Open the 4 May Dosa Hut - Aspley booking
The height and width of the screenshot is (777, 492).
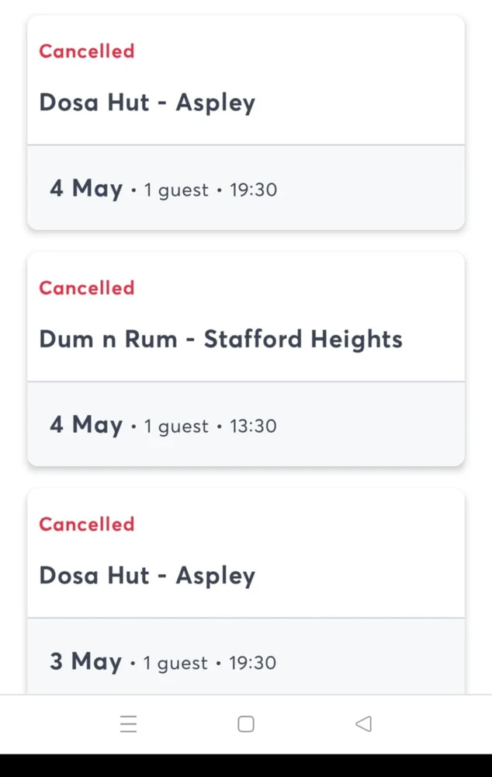[147, 103]
